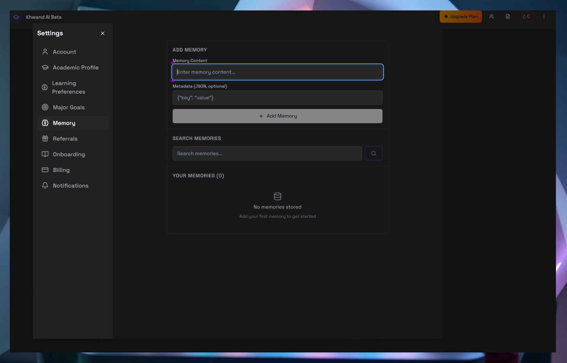Click the Academic Profile graduation cap icon

tap(45, 67)
